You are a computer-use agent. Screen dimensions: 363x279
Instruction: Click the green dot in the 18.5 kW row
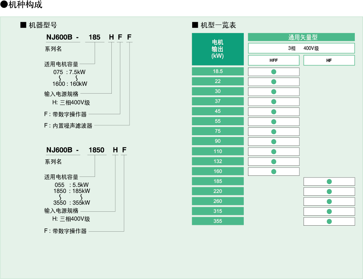click(x=274, y=72)
